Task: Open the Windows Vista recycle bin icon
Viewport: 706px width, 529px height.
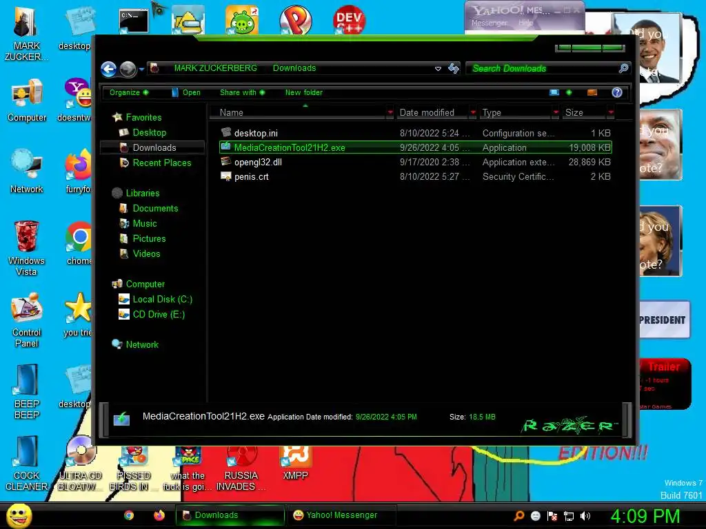Action: click(26, 248)
